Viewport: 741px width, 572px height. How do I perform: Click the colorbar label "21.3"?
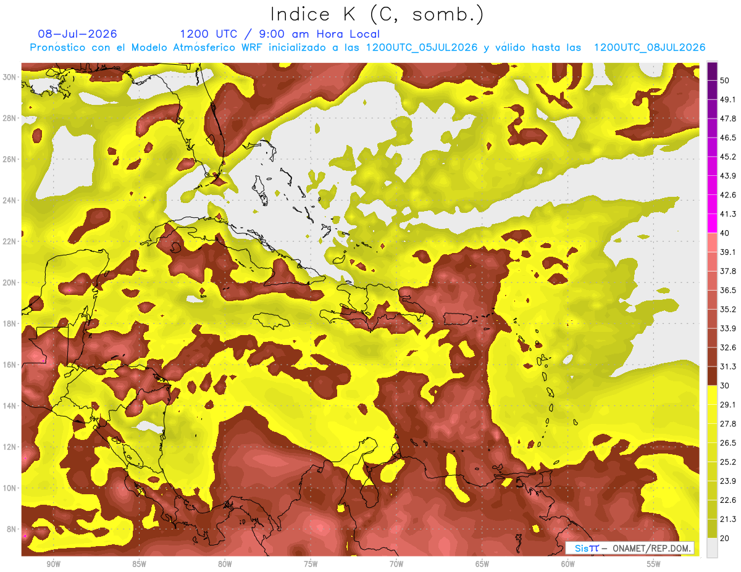[x=728, y=520]
